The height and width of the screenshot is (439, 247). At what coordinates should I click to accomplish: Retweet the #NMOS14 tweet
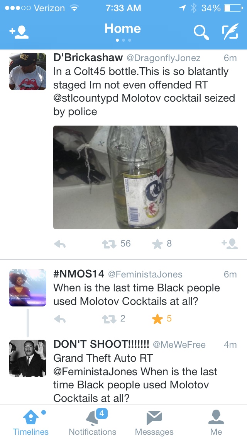coord(109,319)
